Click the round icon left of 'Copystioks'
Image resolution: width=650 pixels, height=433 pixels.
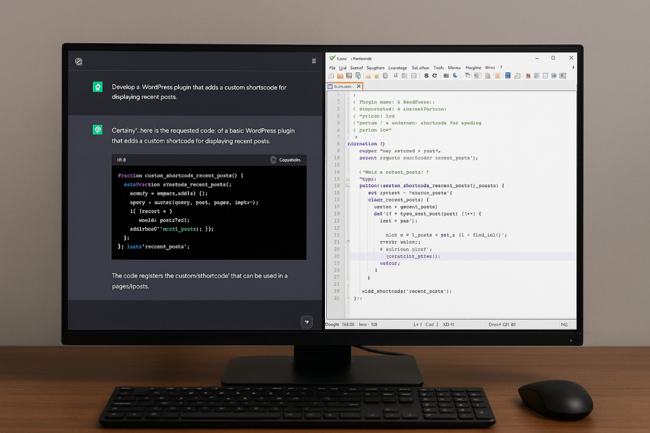tap(273, 160)
